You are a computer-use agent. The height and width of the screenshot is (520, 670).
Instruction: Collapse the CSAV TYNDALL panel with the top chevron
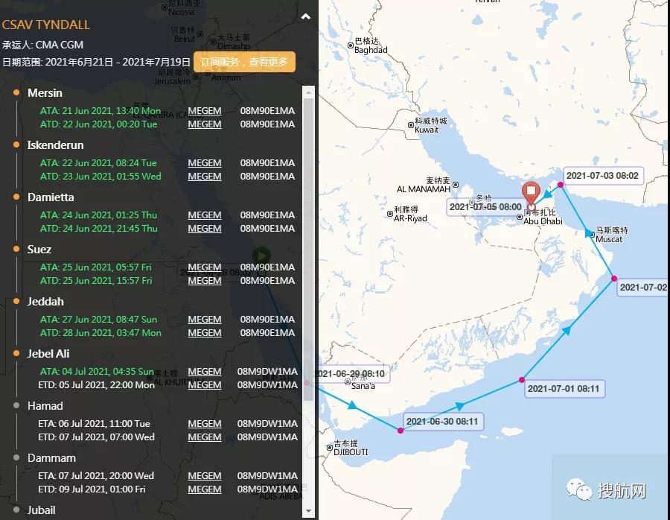tap(306, 16)
